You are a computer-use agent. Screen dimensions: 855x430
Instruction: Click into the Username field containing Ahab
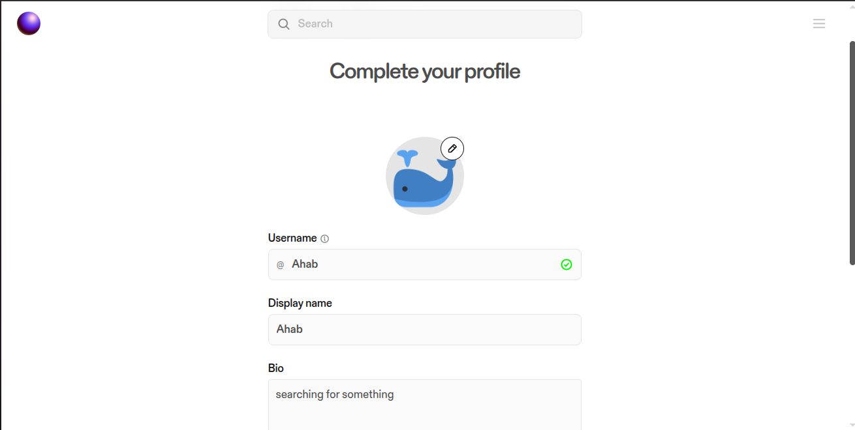[x=424, y=265]
